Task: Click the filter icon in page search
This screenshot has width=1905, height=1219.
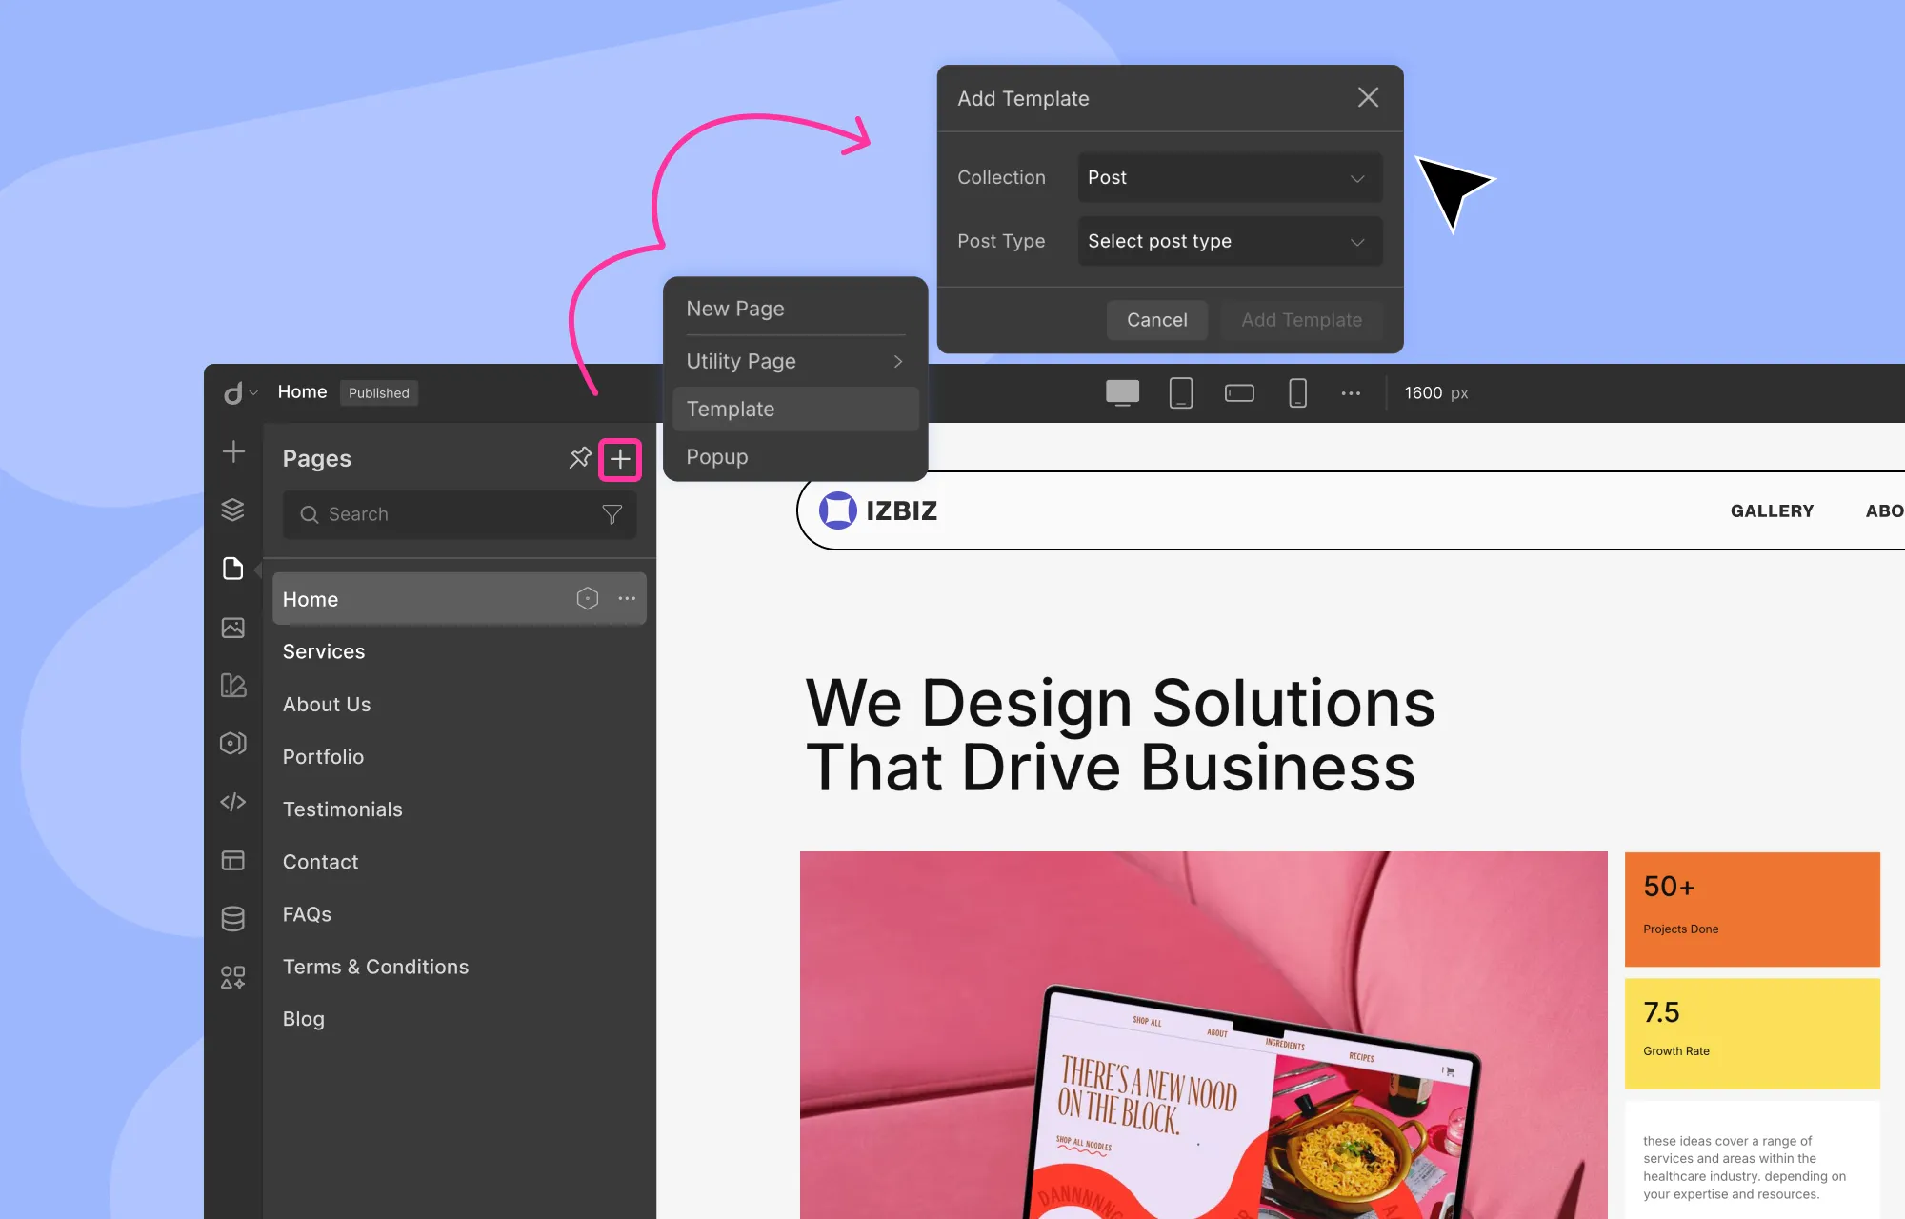Action: tap(612, 514)
